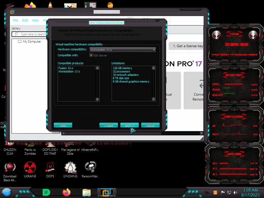Click the VMware Workstation taskbar button
This screenshot has width=264, height=198.
pos(107,192)
